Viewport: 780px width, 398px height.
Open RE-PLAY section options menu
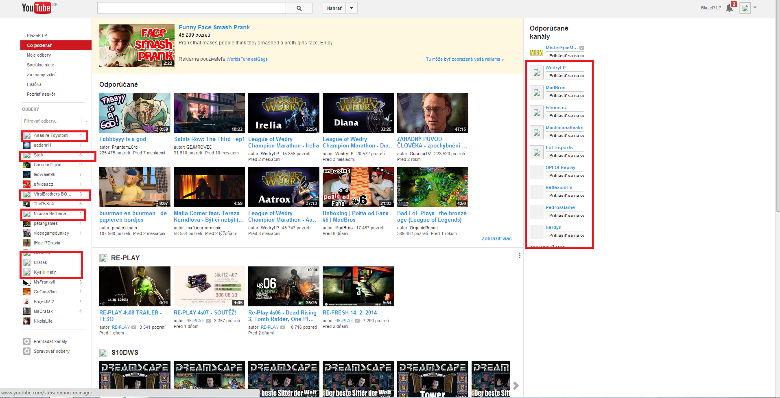(x=520, y=255)
